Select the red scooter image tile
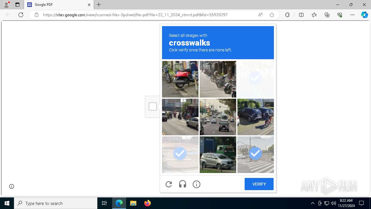This screenshot has width=371, height=209. (180, 79)
